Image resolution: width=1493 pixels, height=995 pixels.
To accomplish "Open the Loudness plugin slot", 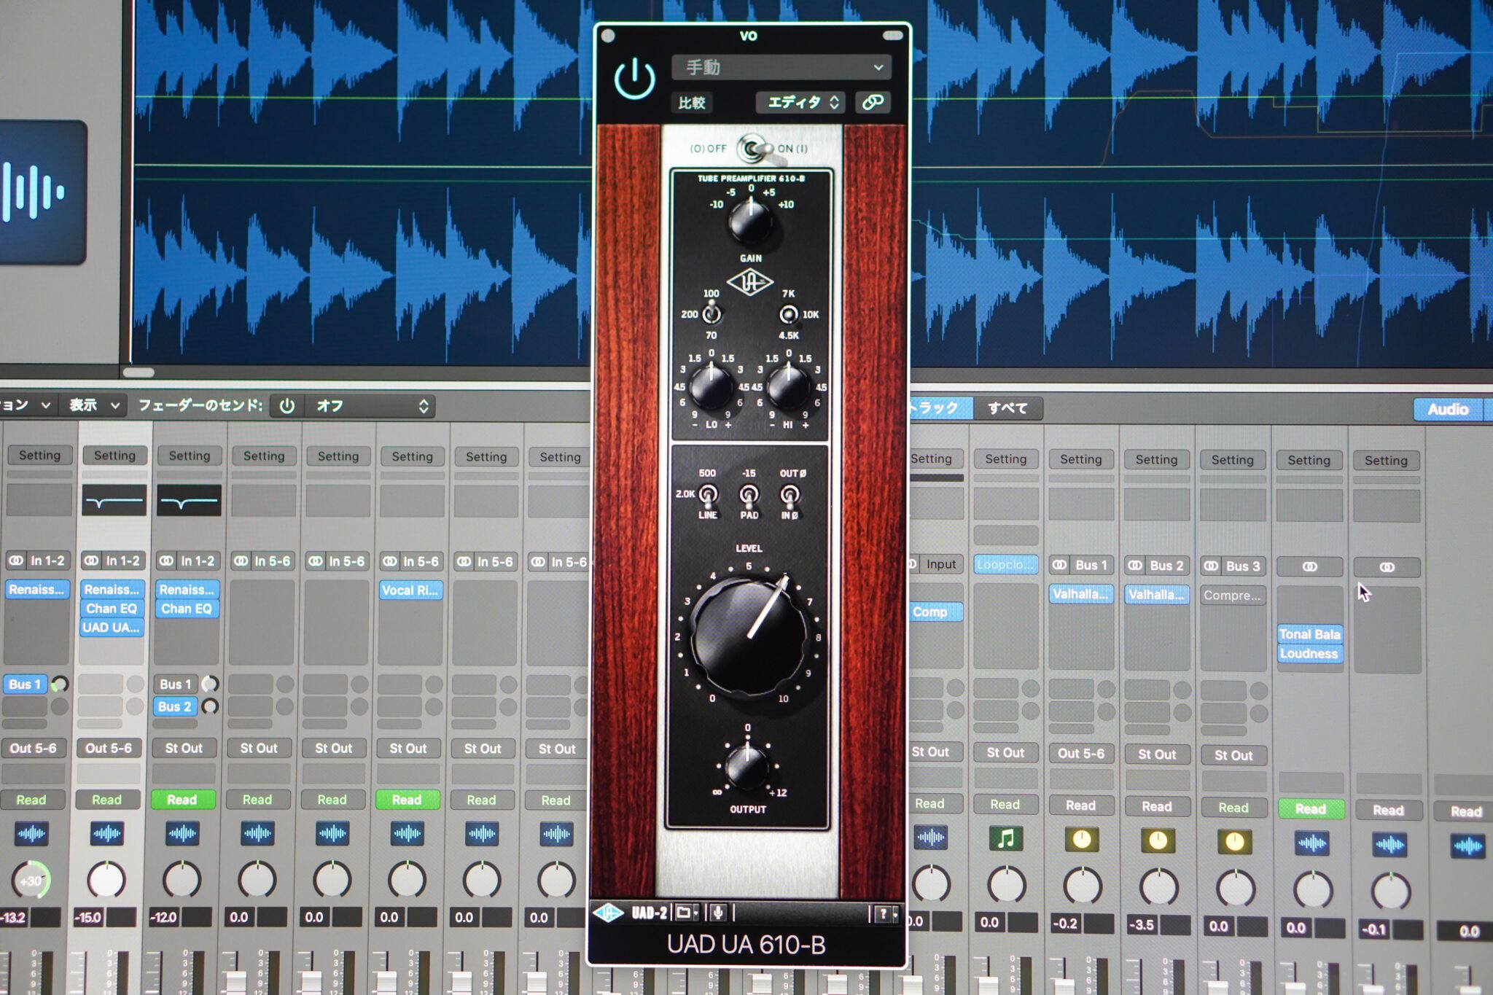I will [x=1309, y=654].
